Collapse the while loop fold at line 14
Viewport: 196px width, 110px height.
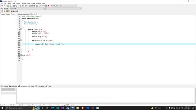[21, 40]
